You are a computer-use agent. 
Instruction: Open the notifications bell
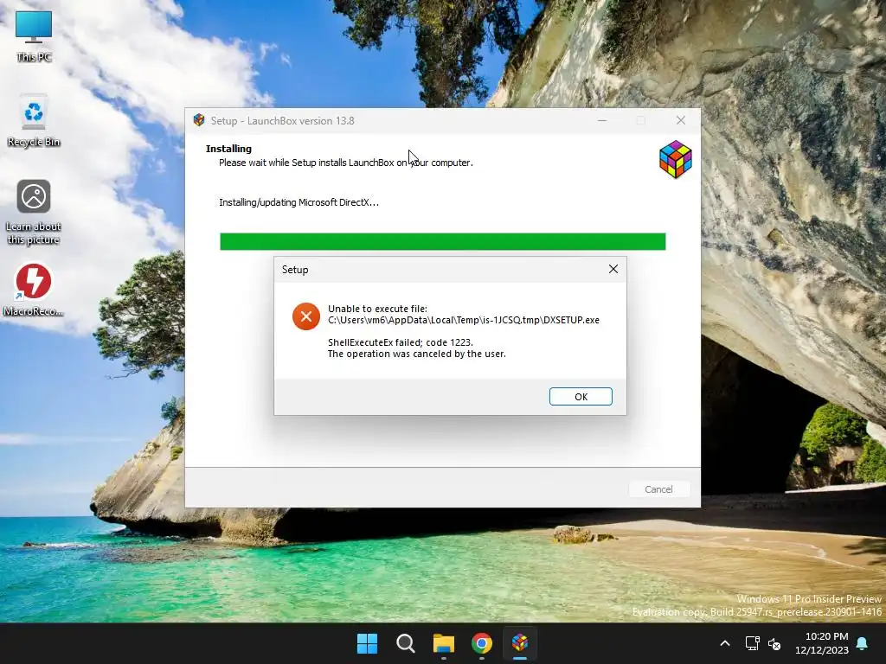pyautogui.click(x=863, y=643)
